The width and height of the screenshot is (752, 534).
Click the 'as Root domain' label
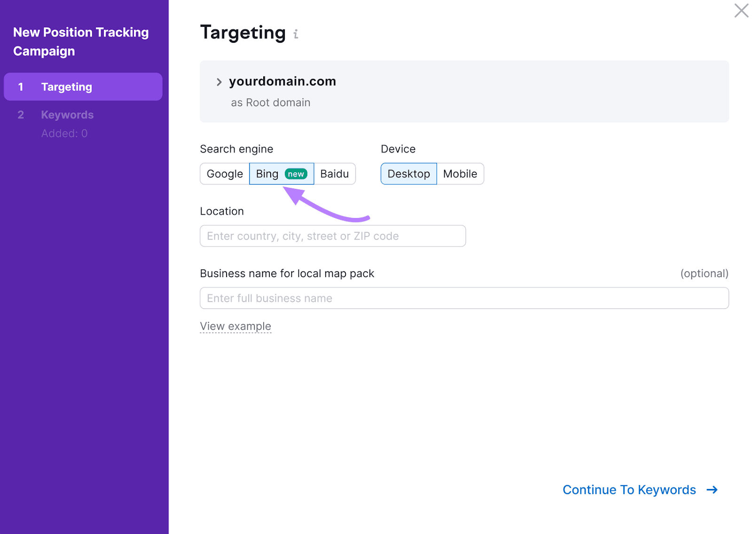270,102
